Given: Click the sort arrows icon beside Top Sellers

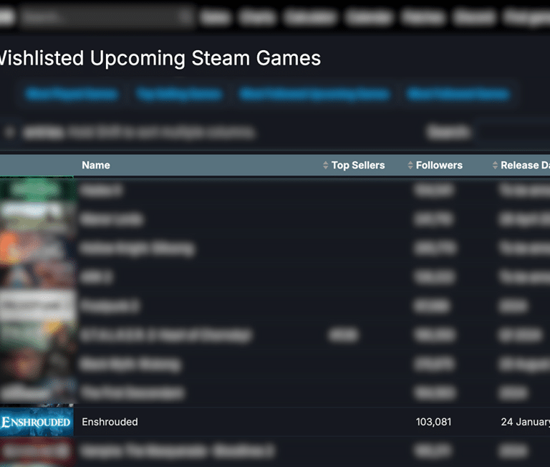Looking at the screenshot, I should coord(326,165).
